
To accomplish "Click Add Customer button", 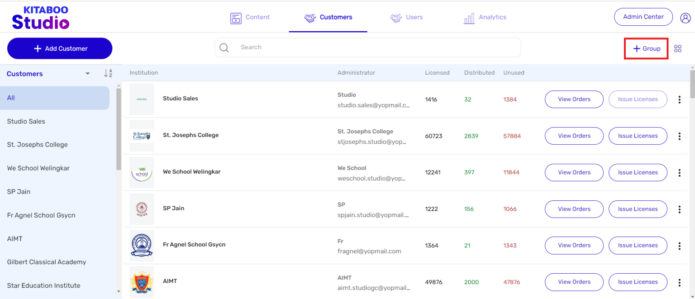I will (60, 48).
